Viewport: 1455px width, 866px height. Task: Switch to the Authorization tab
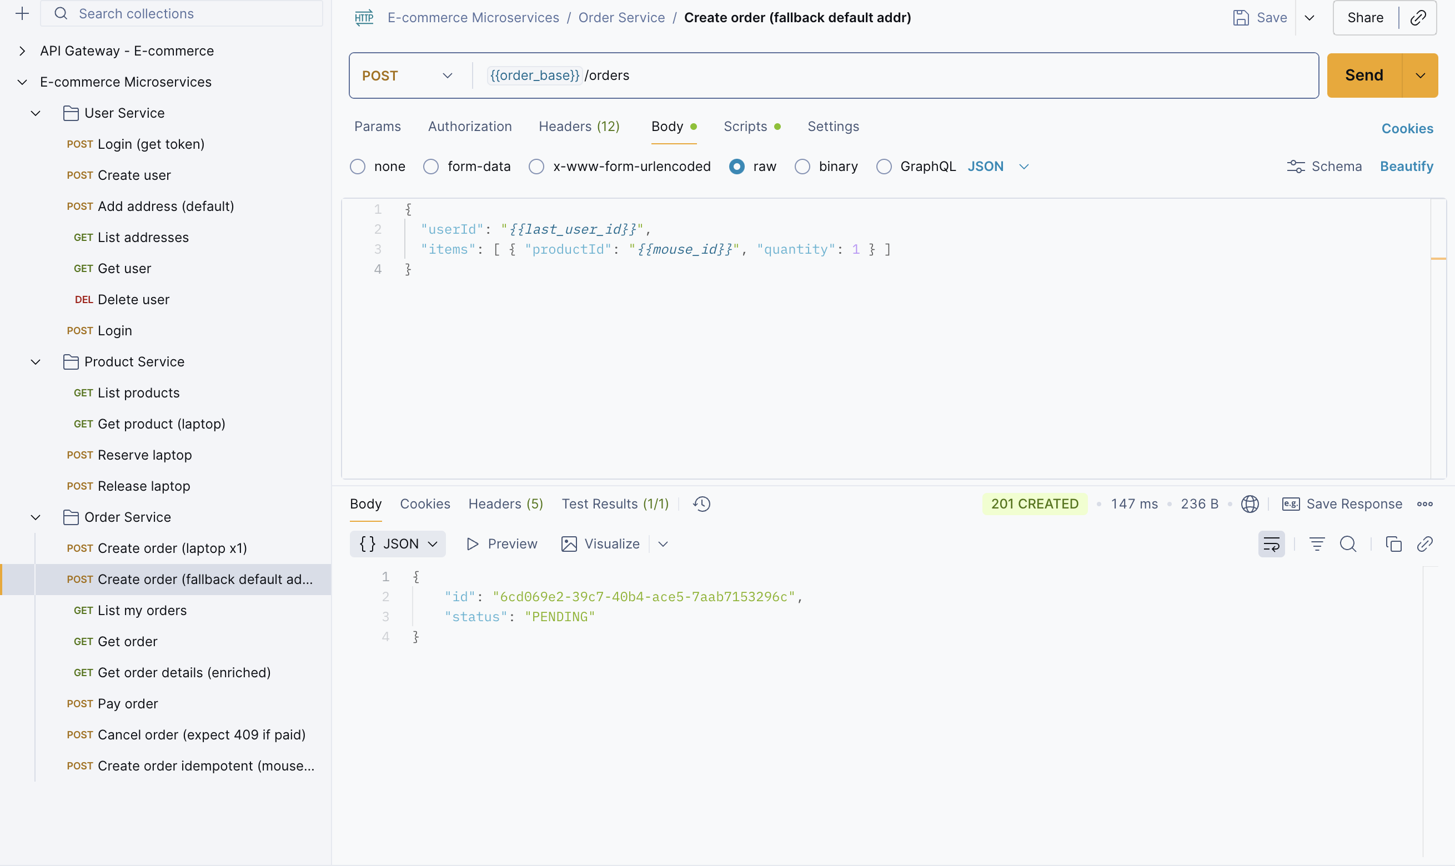(x=469, y=126)
